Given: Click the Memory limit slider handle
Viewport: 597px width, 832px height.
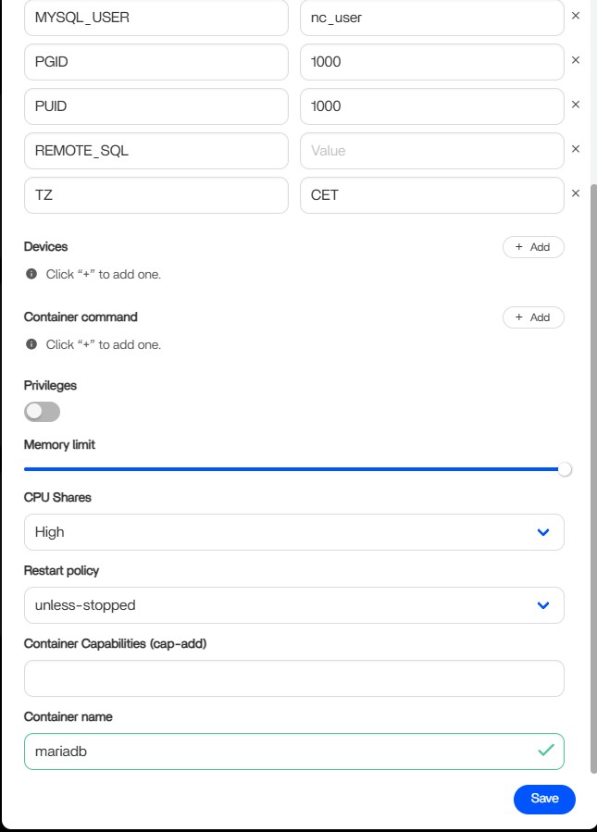Looking at the screenshot, I should [565, 469].
